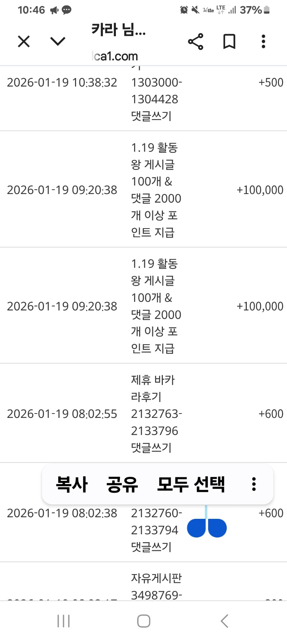Open the Android recent apps button
This screenshot has height=641, width=287.
tap(63, 621)
